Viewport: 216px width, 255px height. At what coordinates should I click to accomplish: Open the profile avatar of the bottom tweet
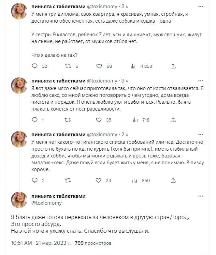(19, 200)
